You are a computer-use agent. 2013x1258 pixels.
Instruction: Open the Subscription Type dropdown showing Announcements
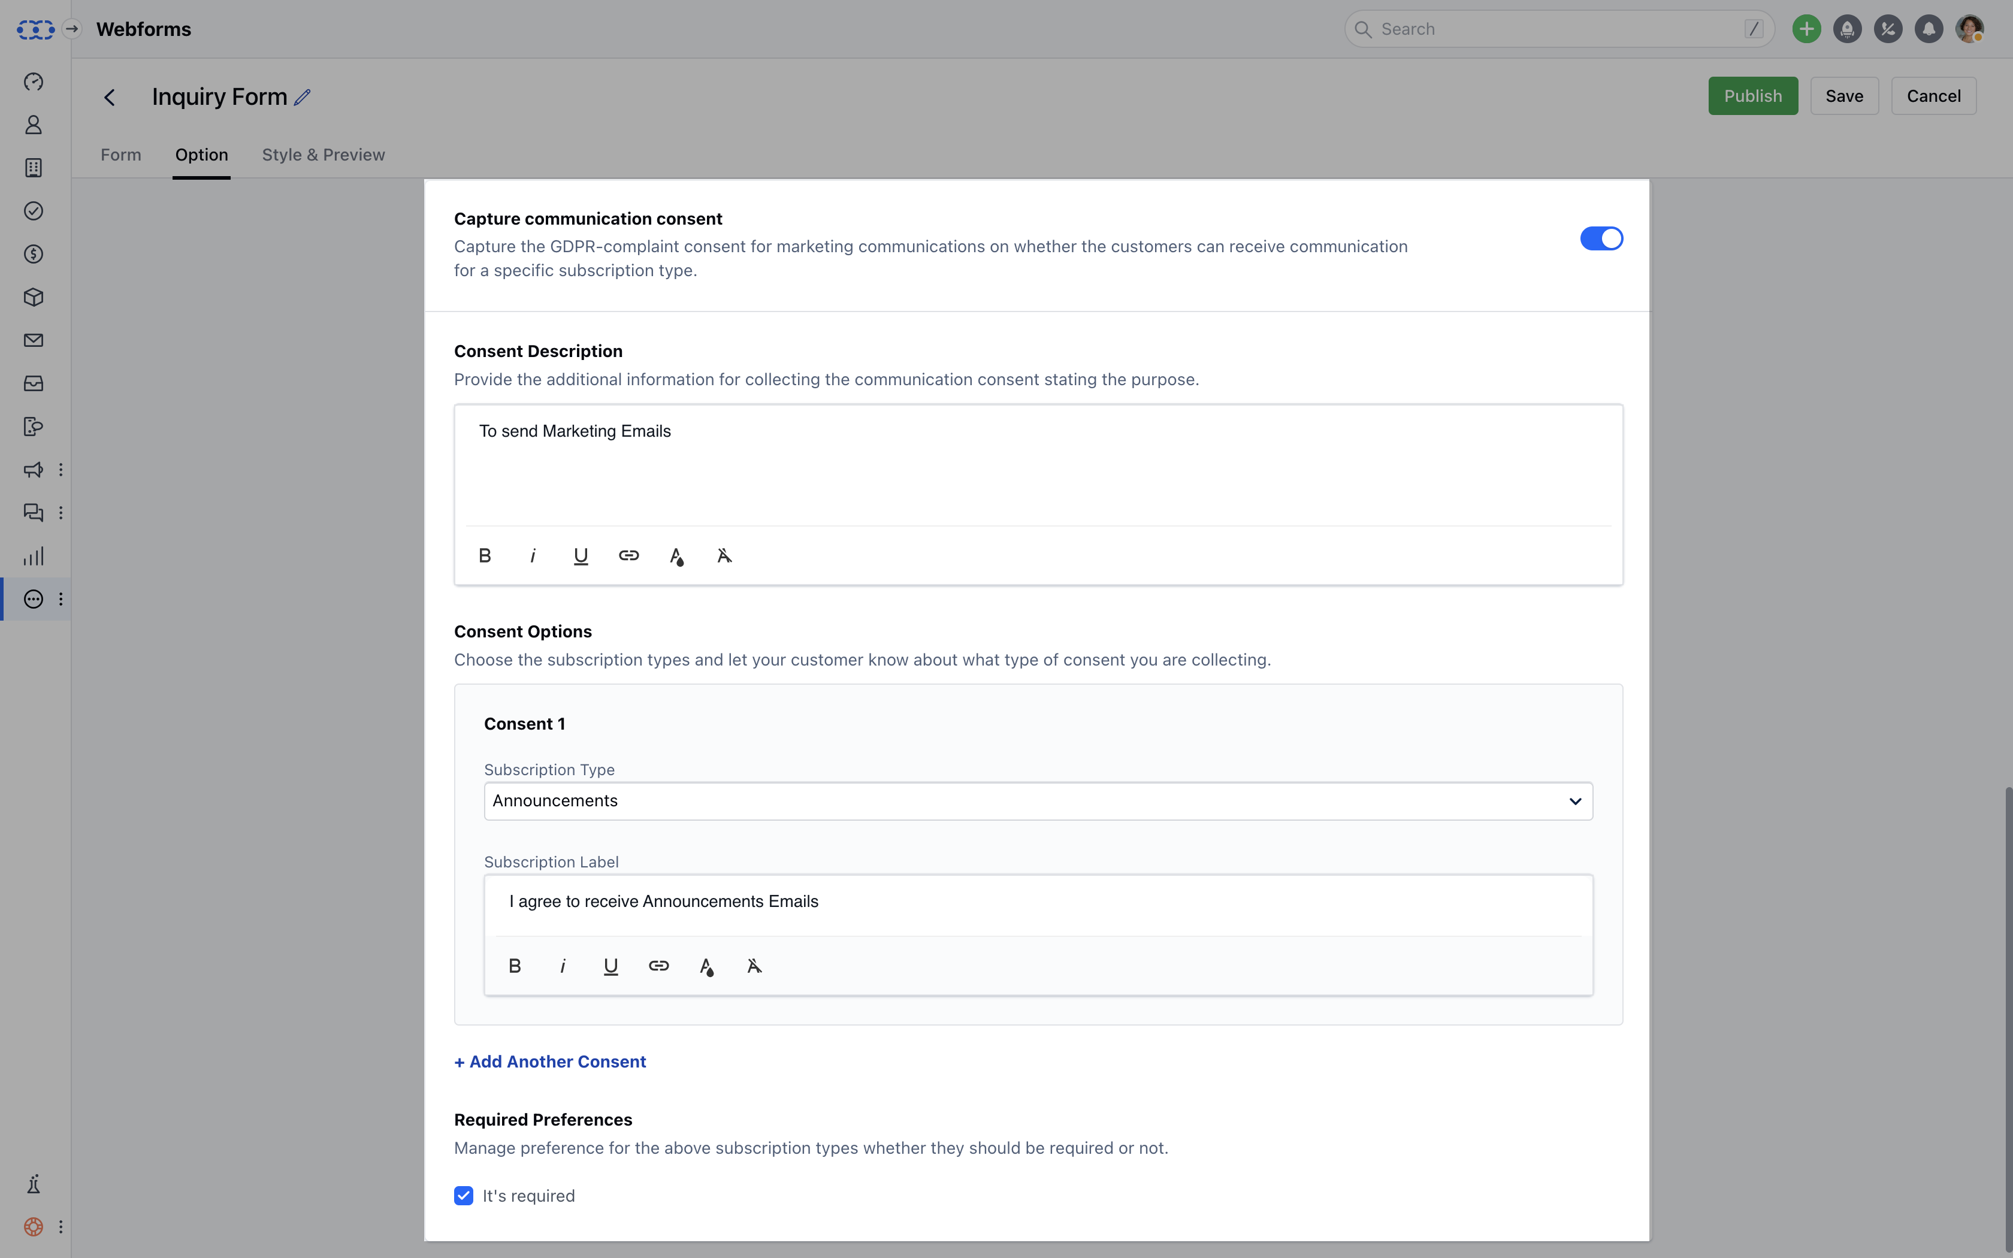1037,802
